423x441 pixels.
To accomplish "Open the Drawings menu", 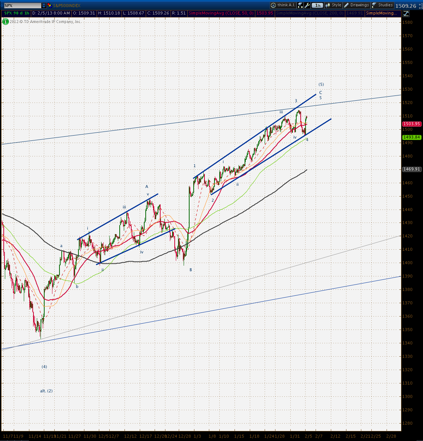I will click(359, 5).
